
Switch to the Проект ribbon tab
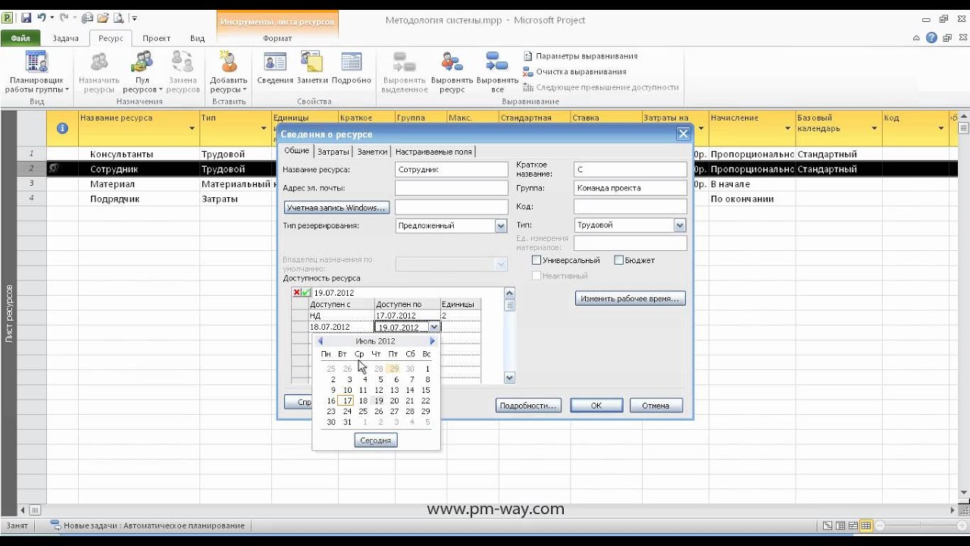point(156,38)
